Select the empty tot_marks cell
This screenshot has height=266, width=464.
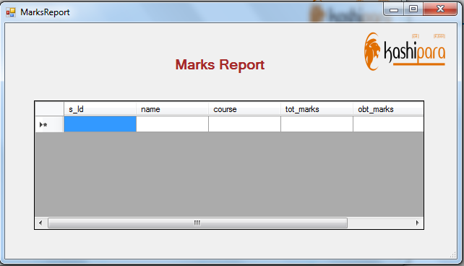pos(317,124)
